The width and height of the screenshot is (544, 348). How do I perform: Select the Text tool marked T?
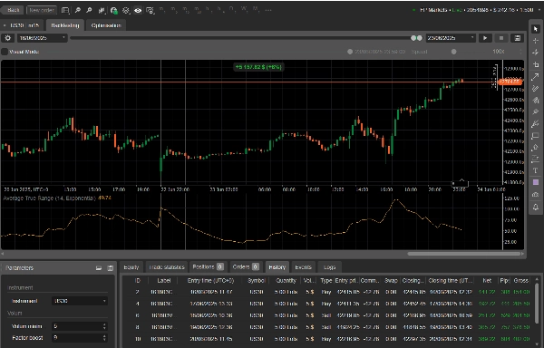[535, 170]
